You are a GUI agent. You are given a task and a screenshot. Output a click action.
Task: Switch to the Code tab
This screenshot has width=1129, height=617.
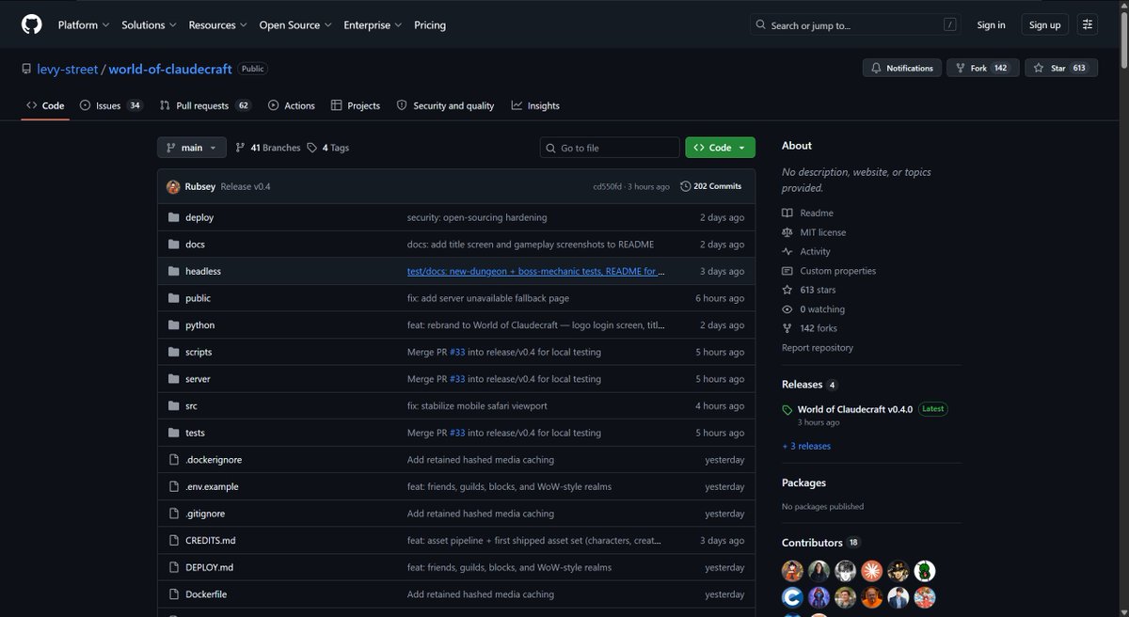pyautogui.click(x=45, y=105)
